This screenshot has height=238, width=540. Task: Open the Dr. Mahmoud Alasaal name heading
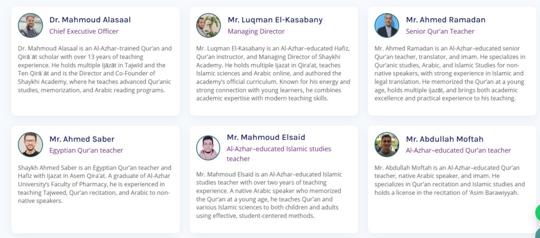[x=90, y=20]
